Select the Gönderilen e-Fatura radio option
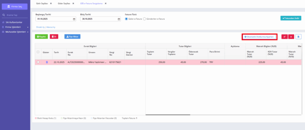The height and width of the screenshot is (130, 305). pos(144,19)
